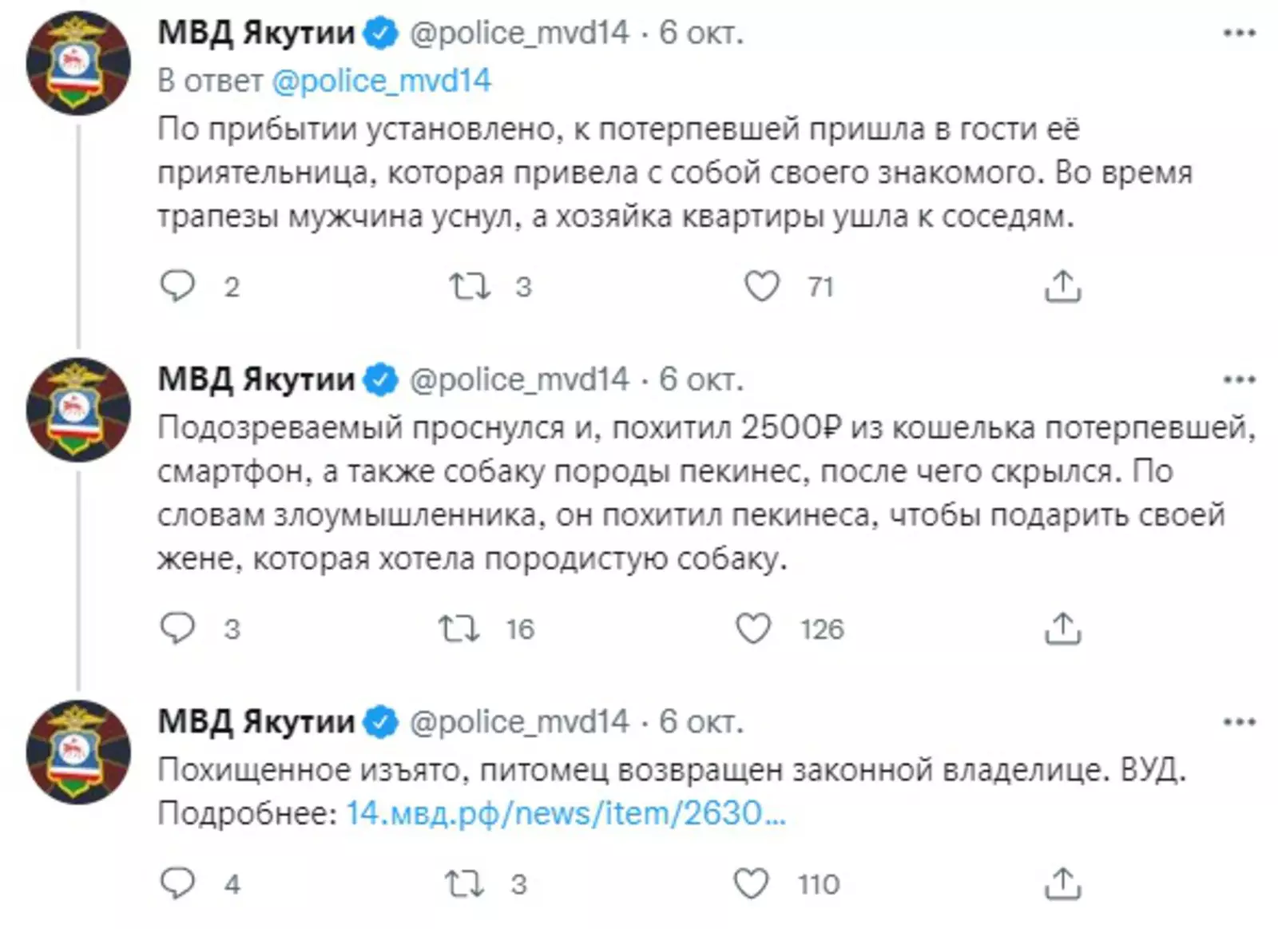Viewport: 1278px width, 929px height.
Task: Reply to the first tweet about the guest
Action: pyautogui.click(x=177, y=285)
